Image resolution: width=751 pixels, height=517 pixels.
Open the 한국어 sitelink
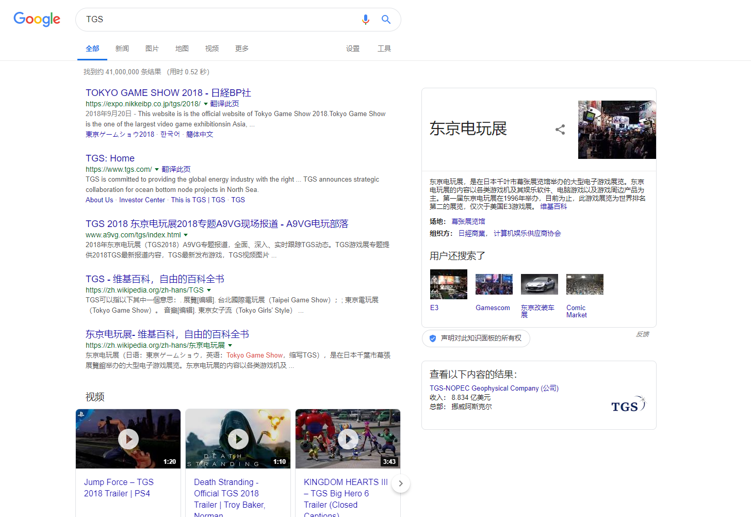(170, 135)
